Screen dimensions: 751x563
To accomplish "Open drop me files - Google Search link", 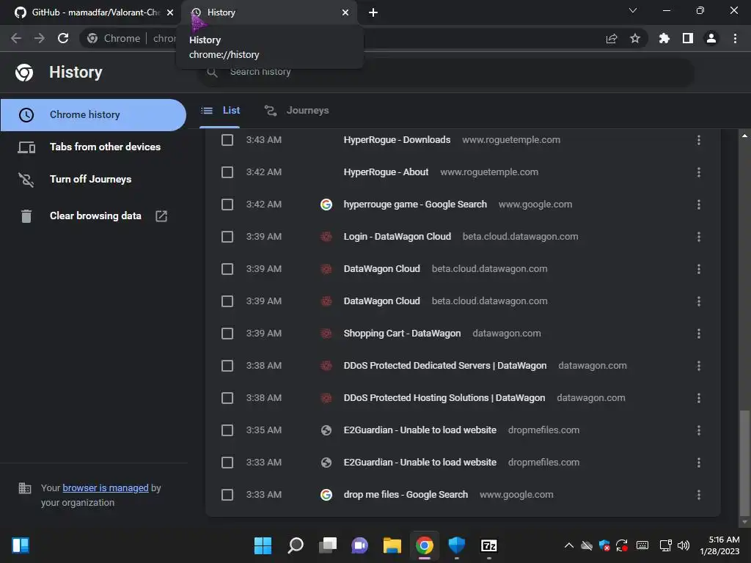I will (405, 495).
